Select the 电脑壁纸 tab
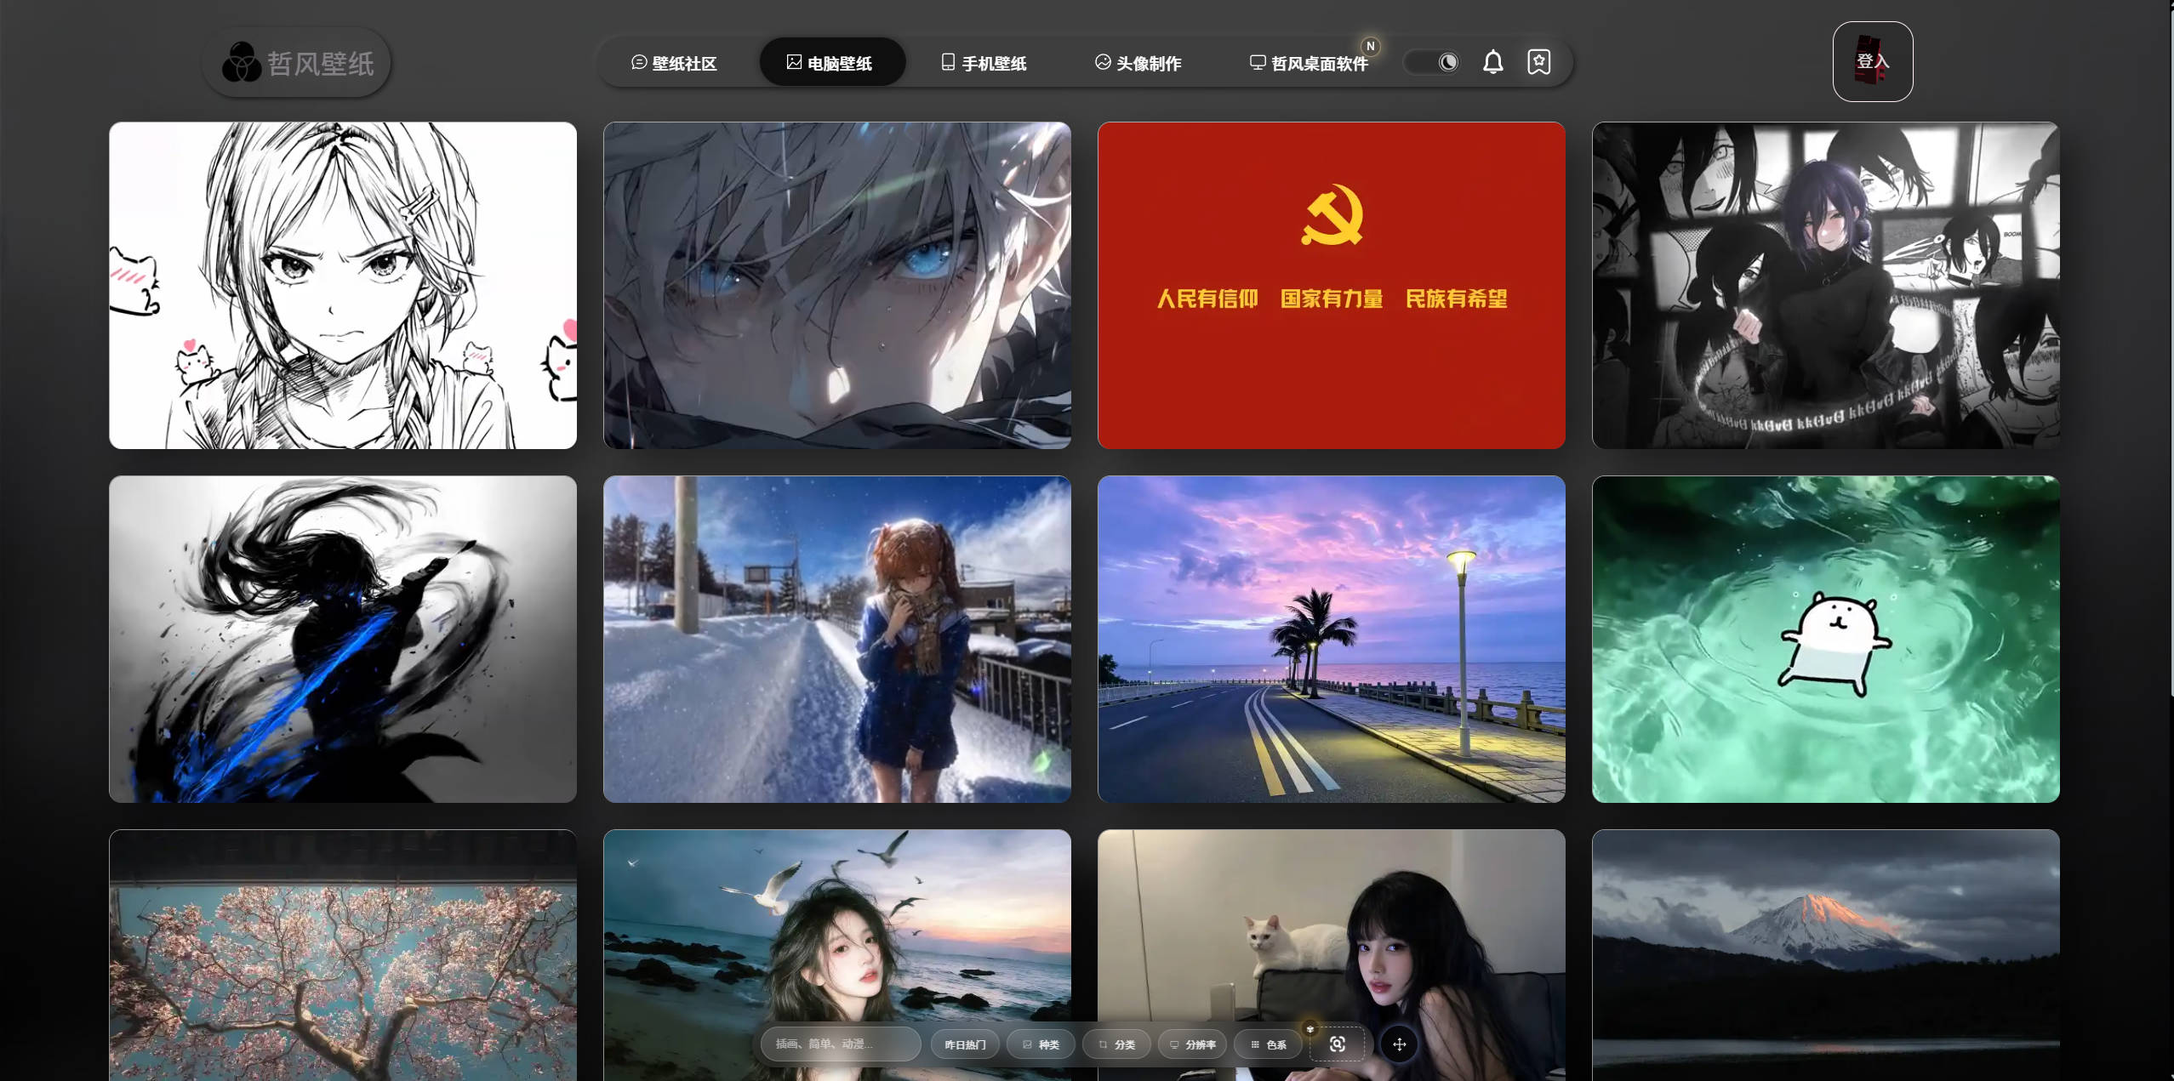 coord(831,62)
